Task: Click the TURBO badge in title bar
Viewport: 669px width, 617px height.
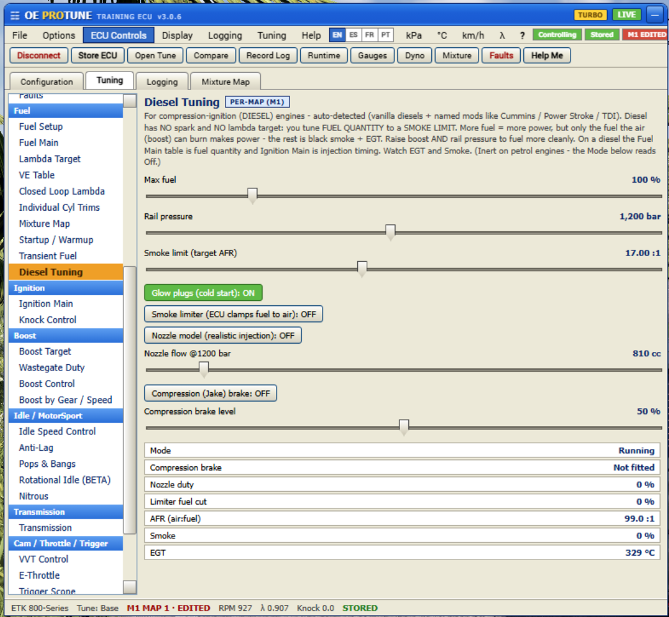Action: pos(590,15)
